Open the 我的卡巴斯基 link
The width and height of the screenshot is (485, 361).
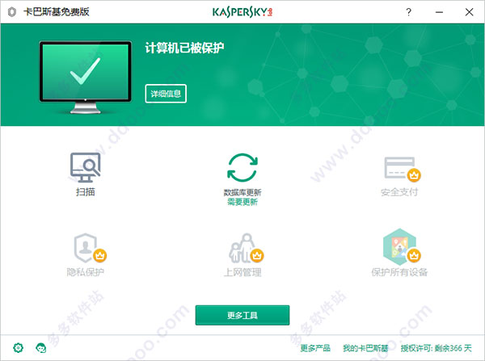coord(365,348)
